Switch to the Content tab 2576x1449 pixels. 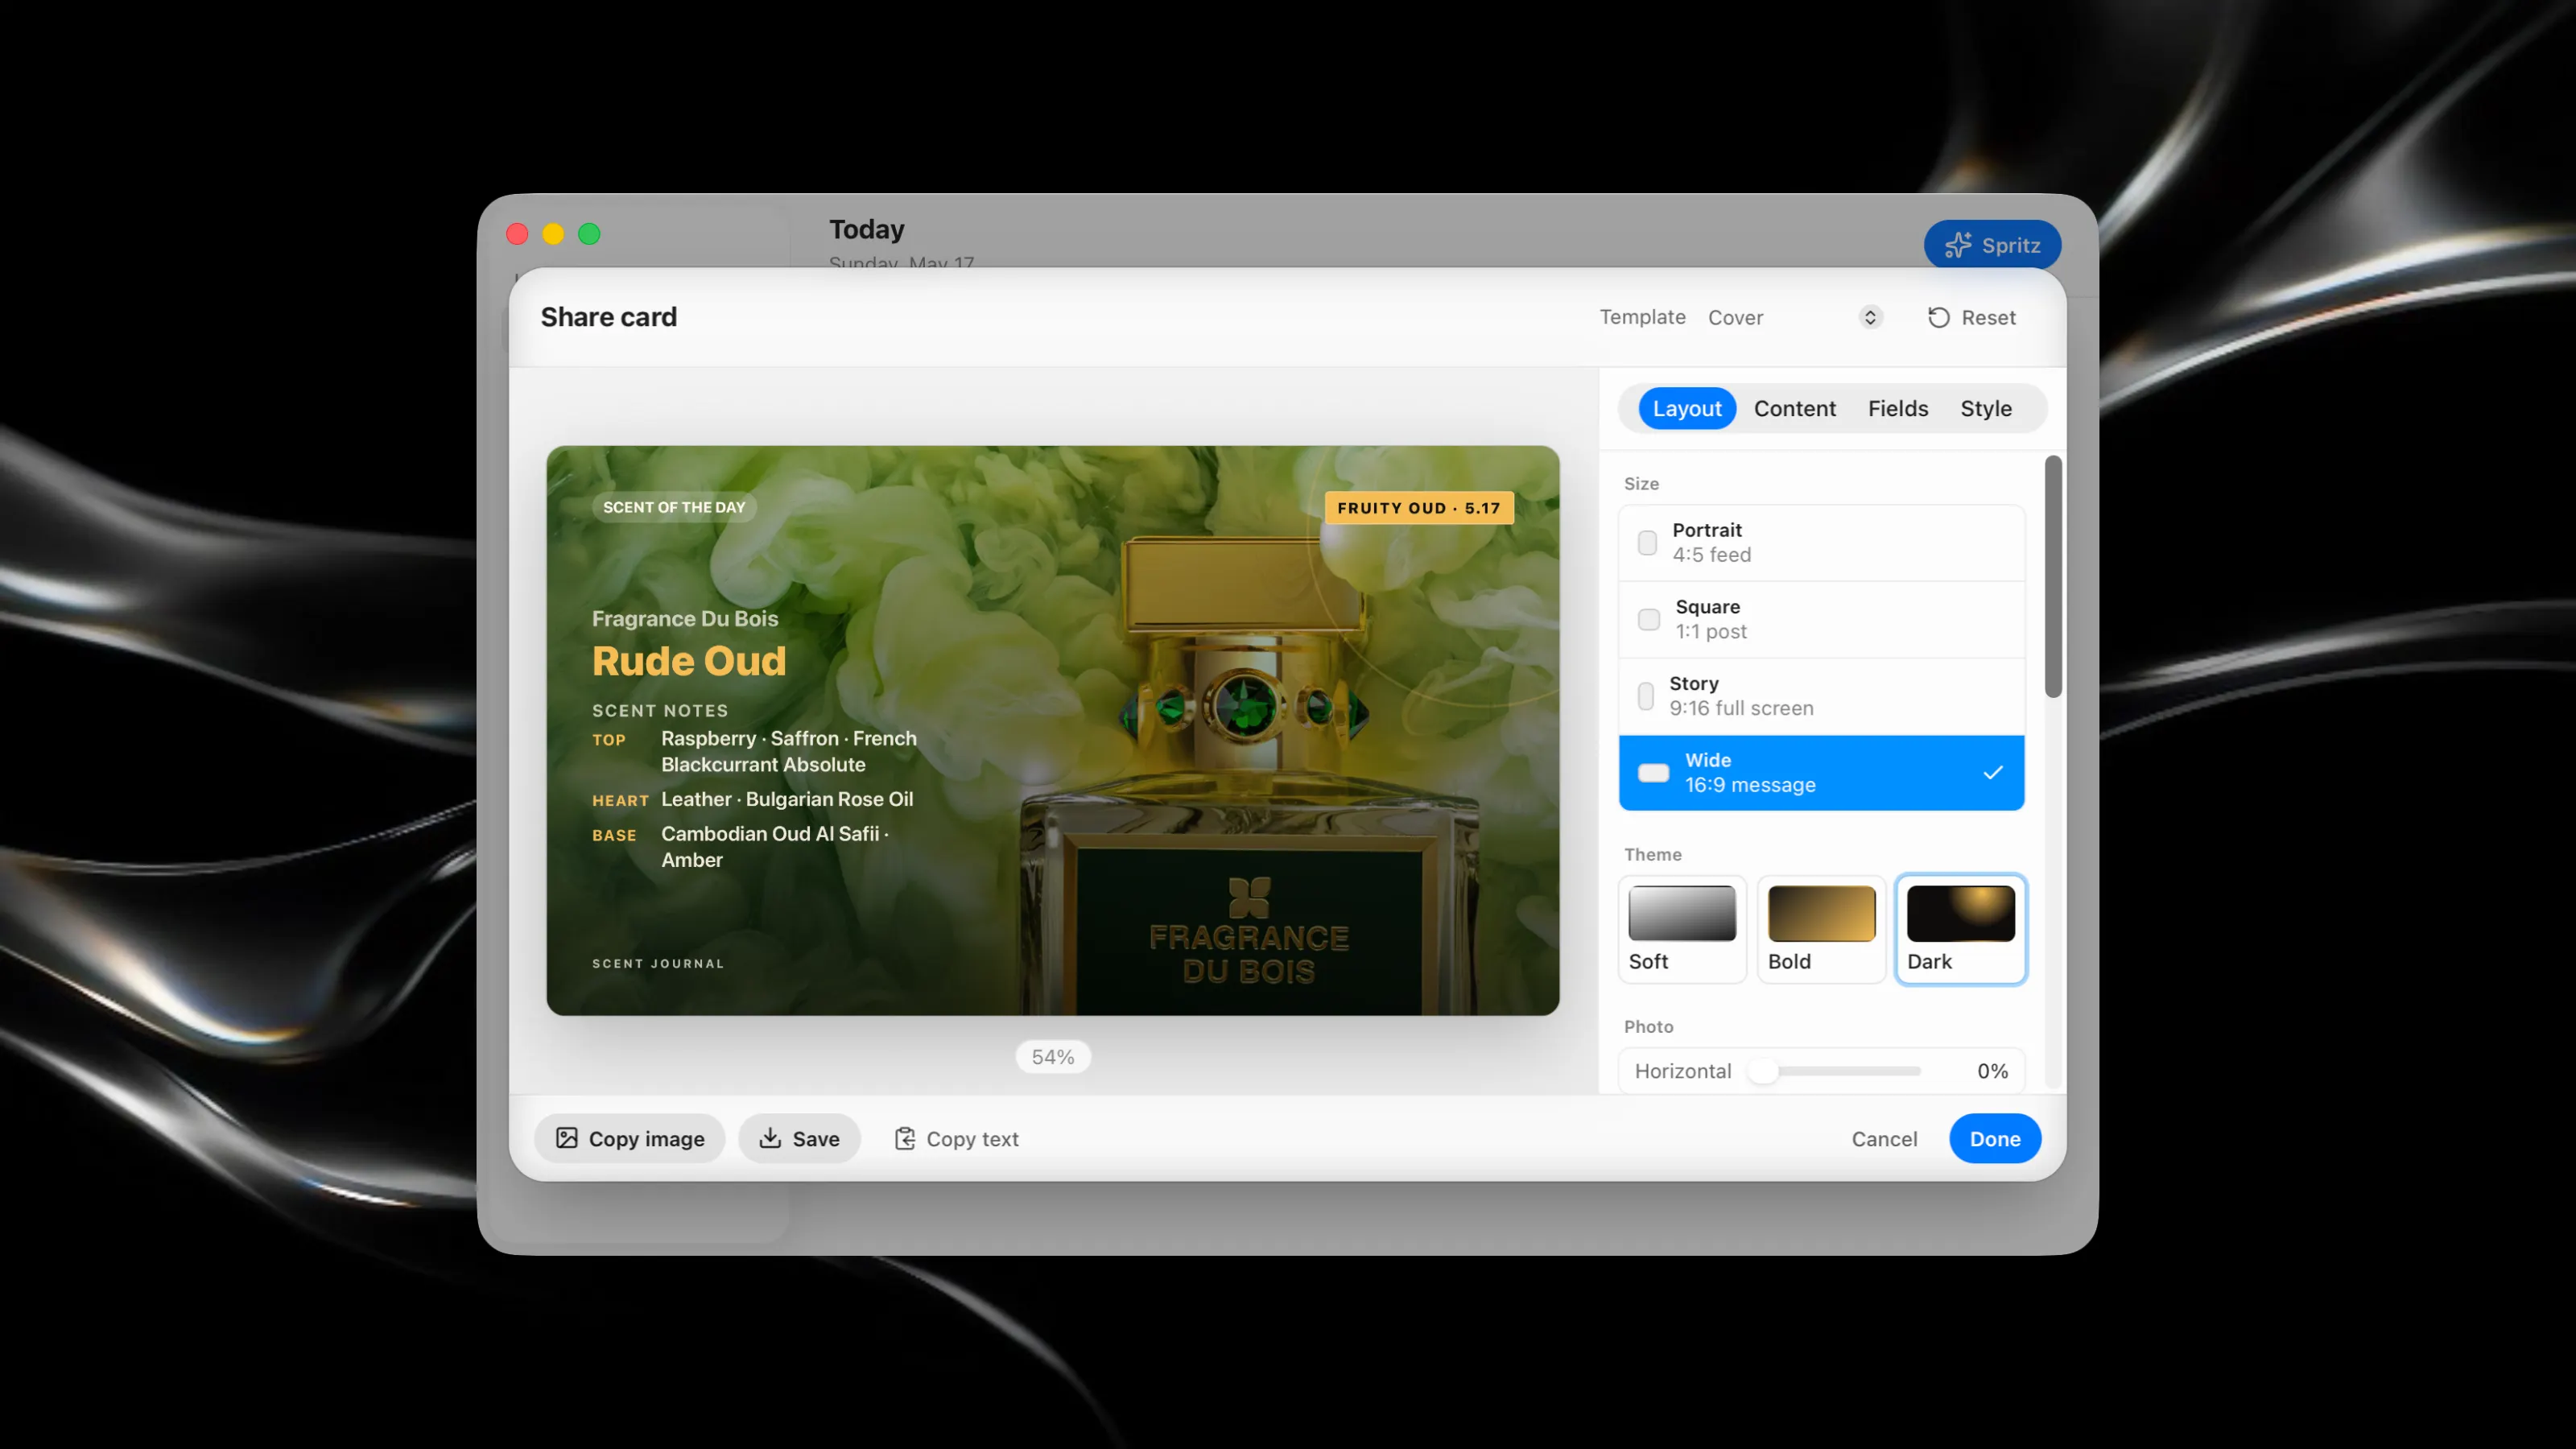[x=1794, y=408]
